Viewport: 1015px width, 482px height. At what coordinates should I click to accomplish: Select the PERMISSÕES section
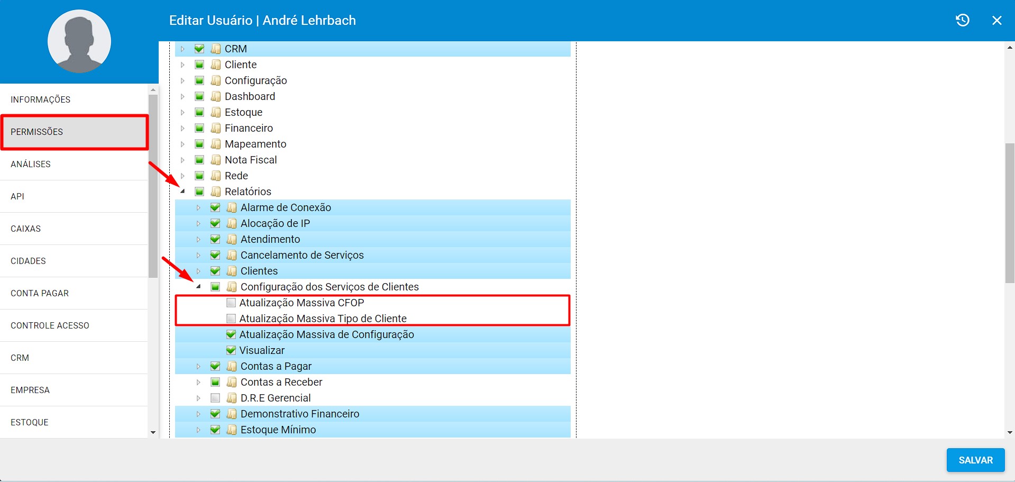point(74,132)
